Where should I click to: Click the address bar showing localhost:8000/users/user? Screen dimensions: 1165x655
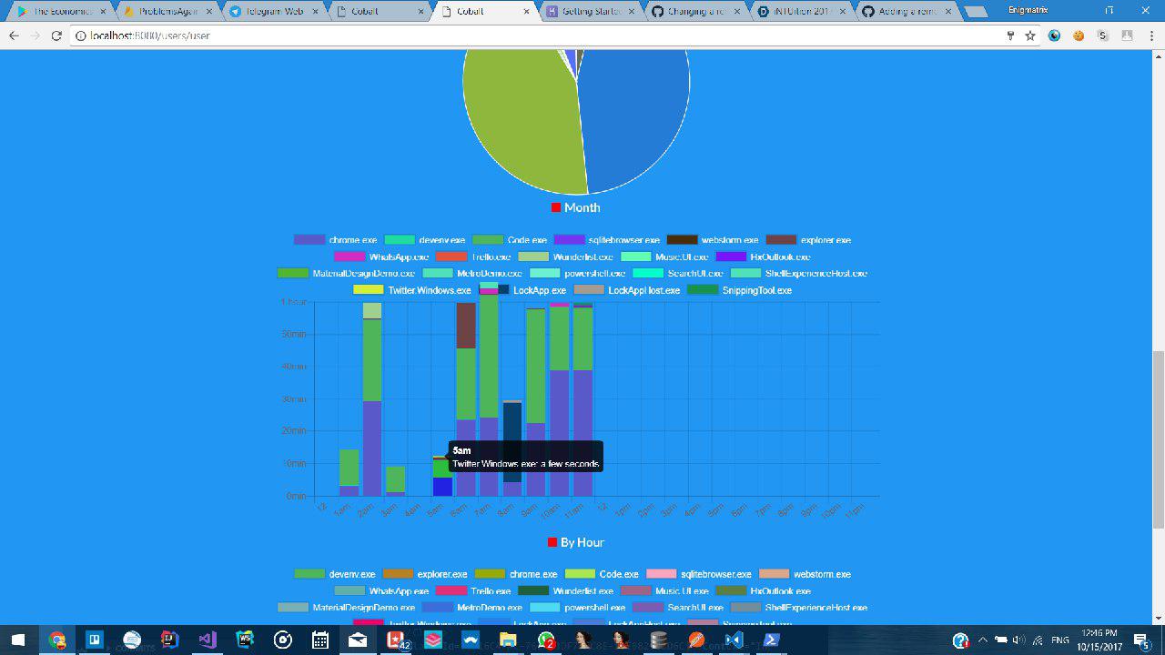[x=537, y=35]
